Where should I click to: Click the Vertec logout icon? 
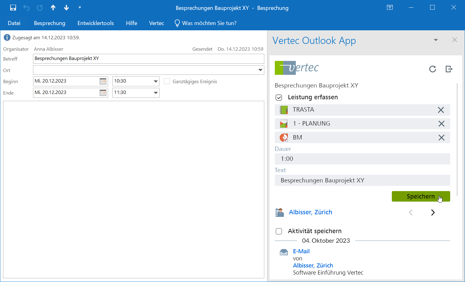[x=449, y=69]
